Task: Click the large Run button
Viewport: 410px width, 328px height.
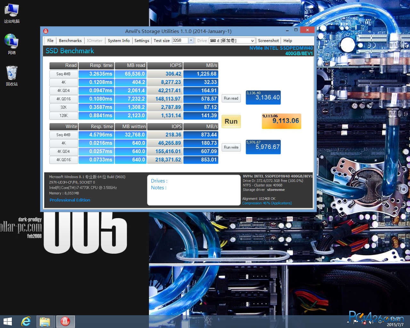Action: pyautogui.click(x=231, y=121)
